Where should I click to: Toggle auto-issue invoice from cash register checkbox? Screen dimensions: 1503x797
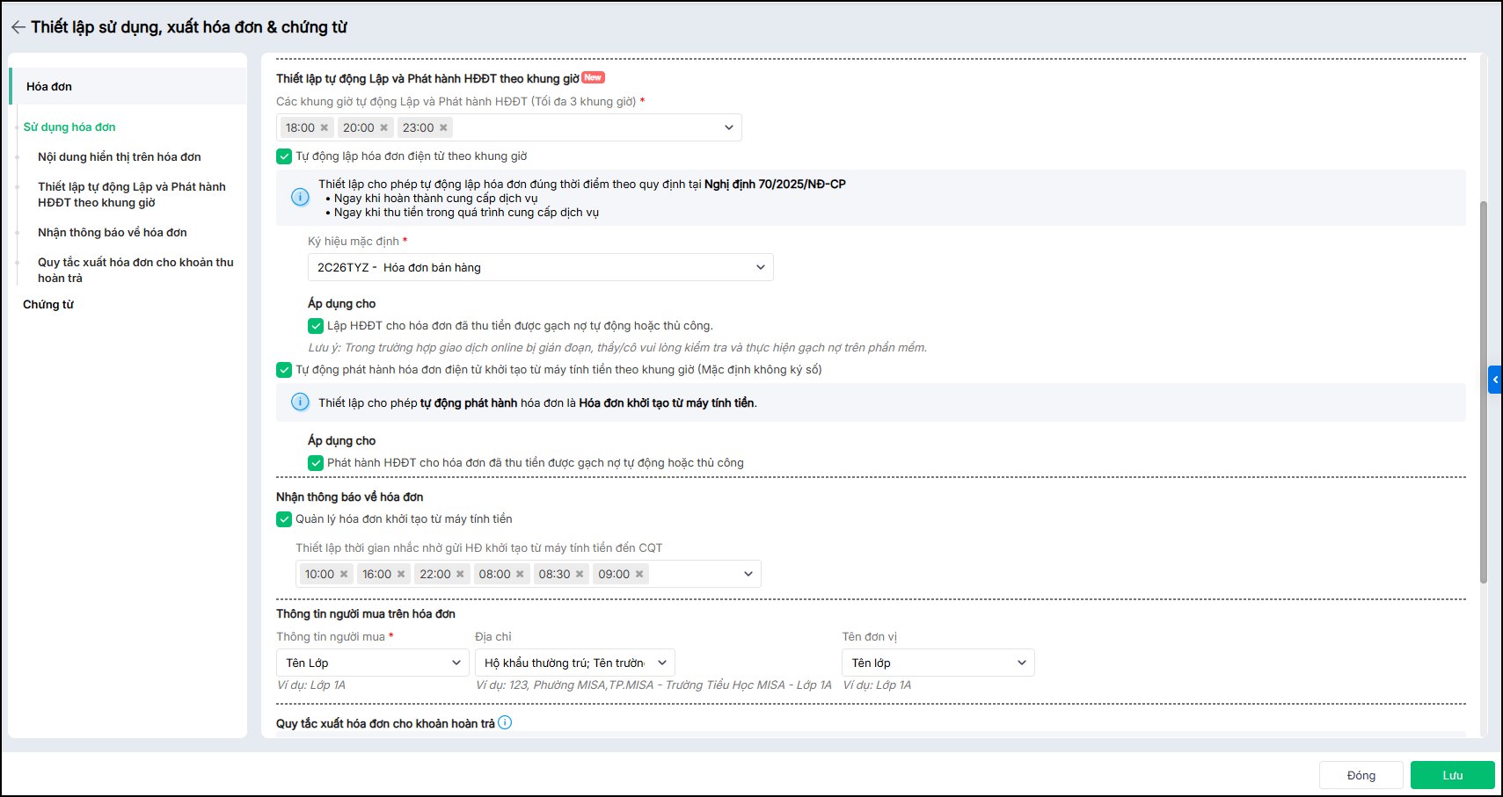284,370
